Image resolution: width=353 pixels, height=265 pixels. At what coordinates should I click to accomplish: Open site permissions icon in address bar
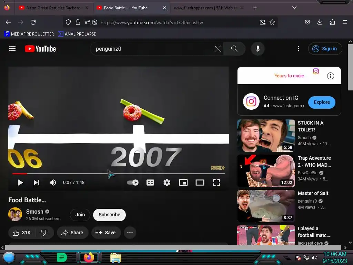click(87, 22)
